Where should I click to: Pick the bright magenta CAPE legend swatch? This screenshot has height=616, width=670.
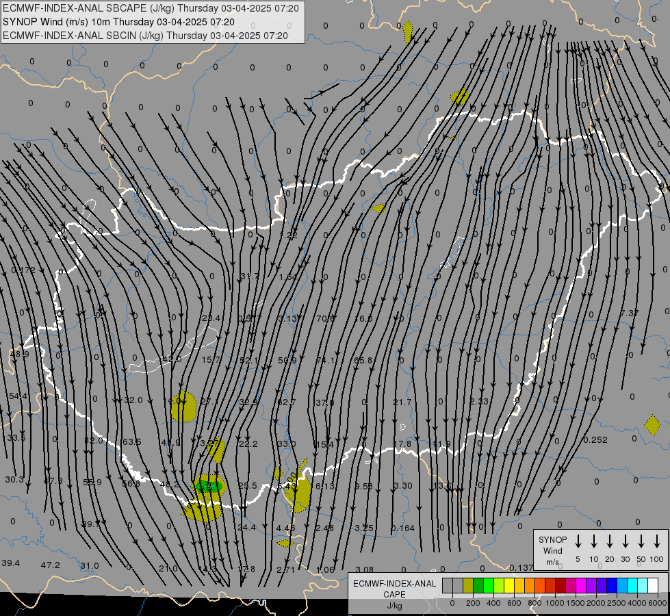(581, 585)
